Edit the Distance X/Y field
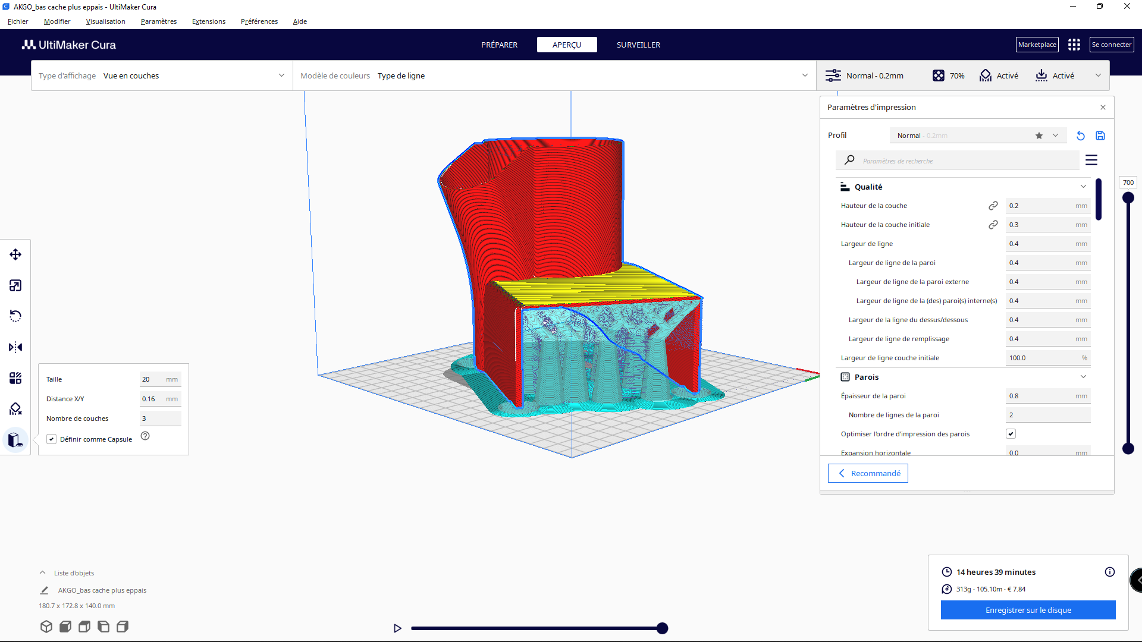The image size is (1142, 642). pyautogui.click(x=161, y=399)
